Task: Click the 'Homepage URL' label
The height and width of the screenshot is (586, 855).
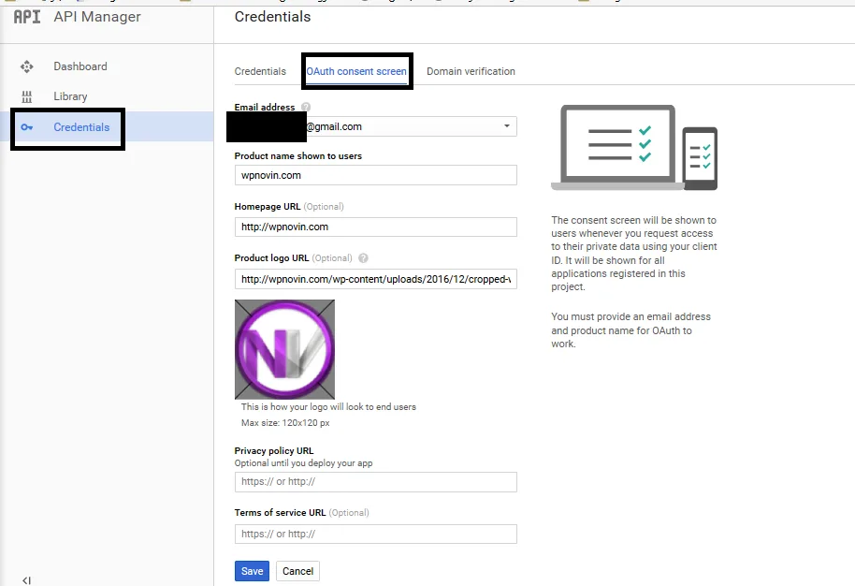Action: (268, 207)
